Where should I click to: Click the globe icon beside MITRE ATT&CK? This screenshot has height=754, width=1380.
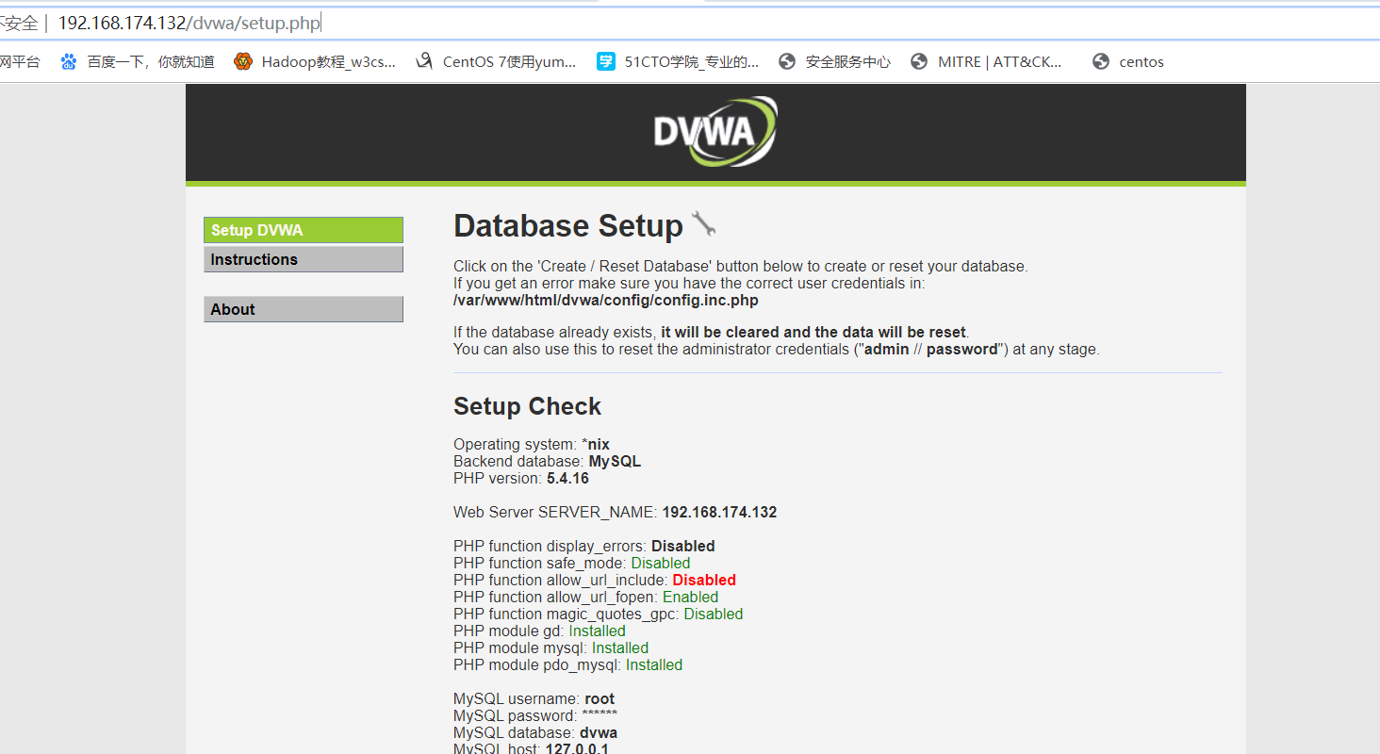(918, 60)
